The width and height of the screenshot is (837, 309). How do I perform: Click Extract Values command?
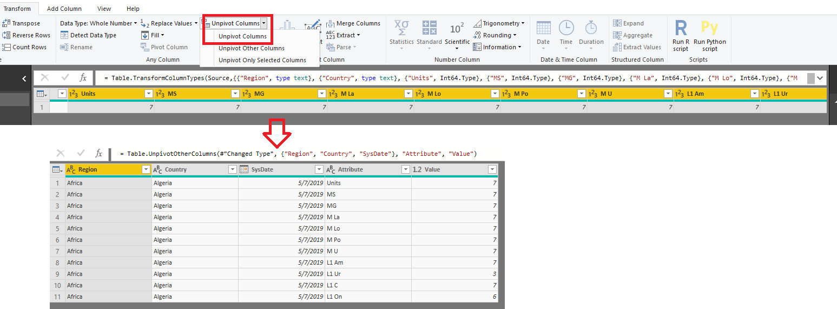(637, 47)
